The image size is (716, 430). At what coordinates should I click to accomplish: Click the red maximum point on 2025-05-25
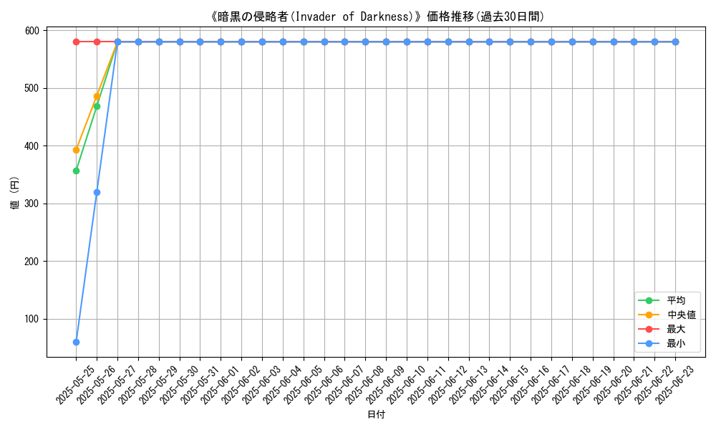pyautogui.click(x=77, y=42)
